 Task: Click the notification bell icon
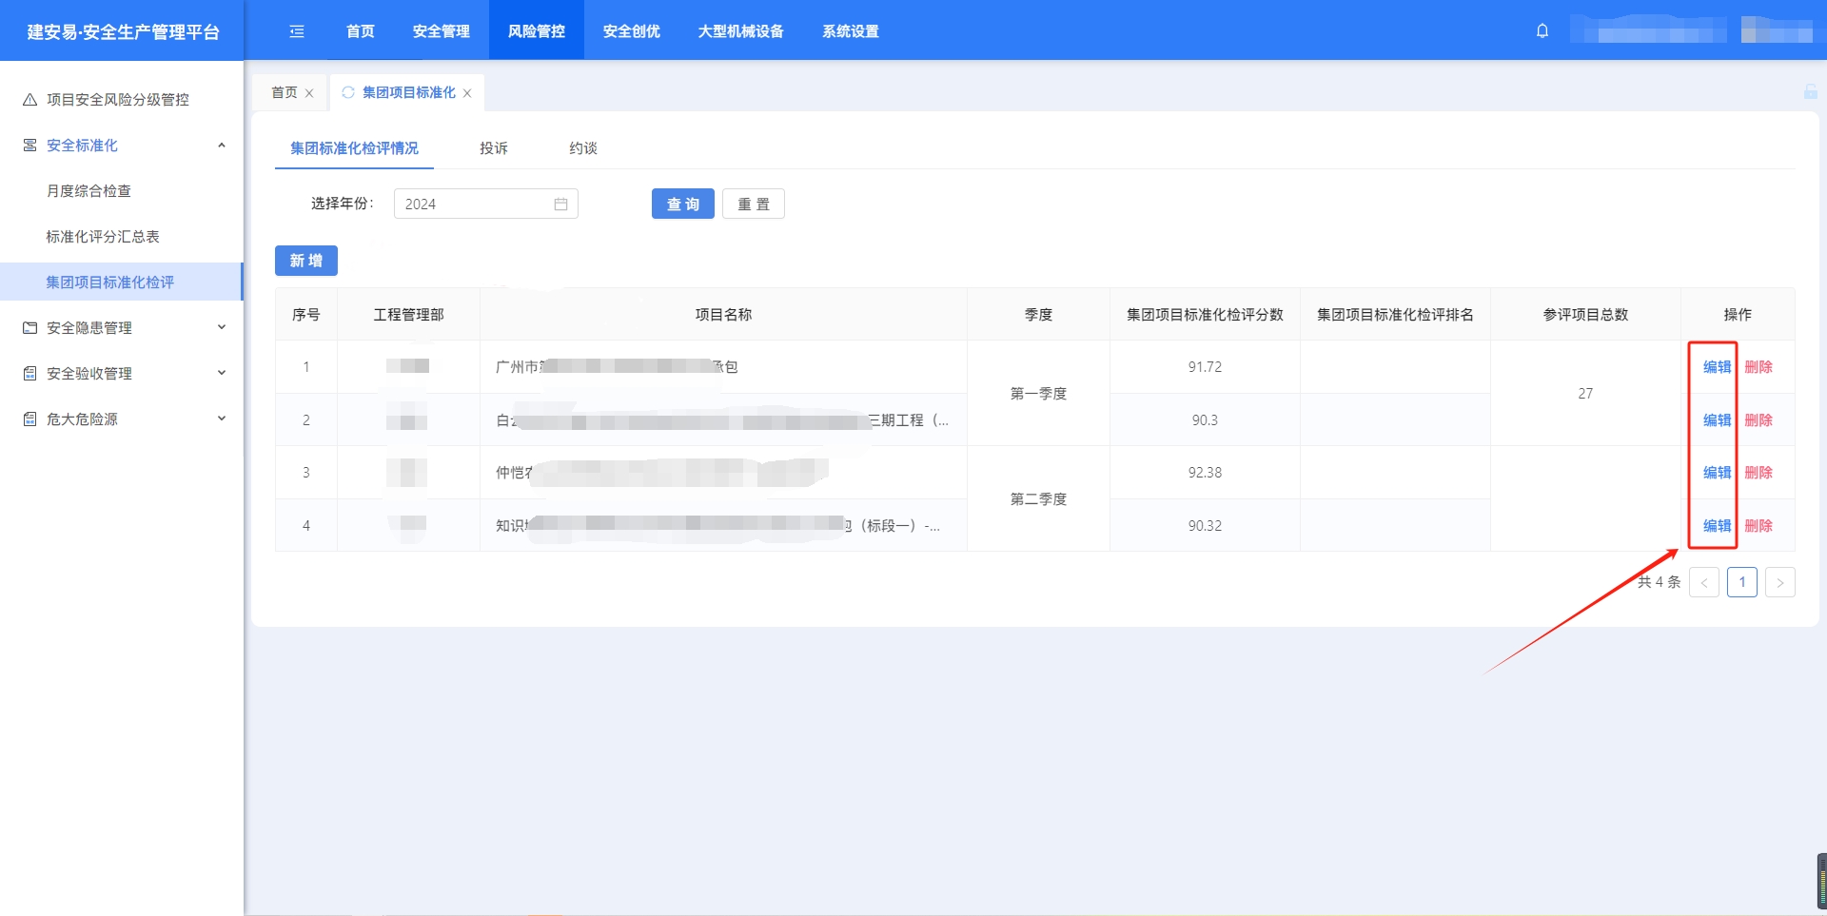point(1542,31)
